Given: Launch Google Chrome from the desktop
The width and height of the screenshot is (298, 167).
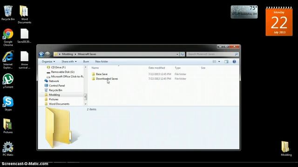Looking at the screenshot, I should pyautogui.click(x=8, y=37).
